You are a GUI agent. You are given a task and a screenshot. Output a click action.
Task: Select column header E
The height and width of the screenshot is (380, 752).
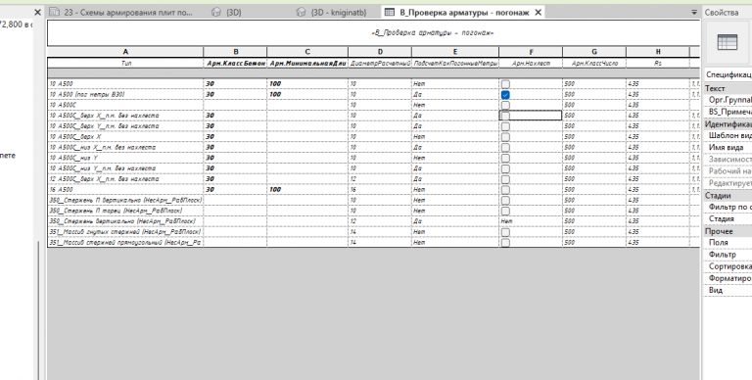(455, 52)
